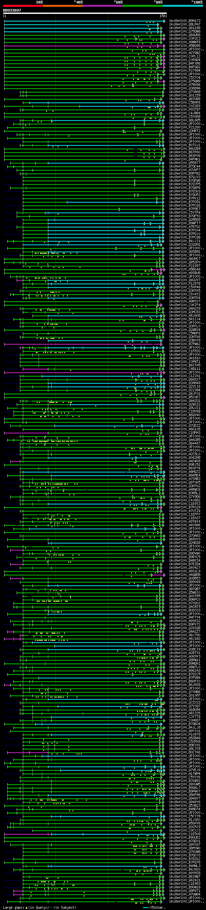Click the UniRef100_A5BQ96 label
This screenshot has height=910, width=206.
click(x=185, y=46)
